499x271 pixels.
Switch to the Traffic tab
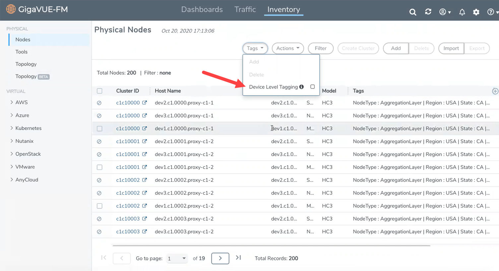(245, 10)
